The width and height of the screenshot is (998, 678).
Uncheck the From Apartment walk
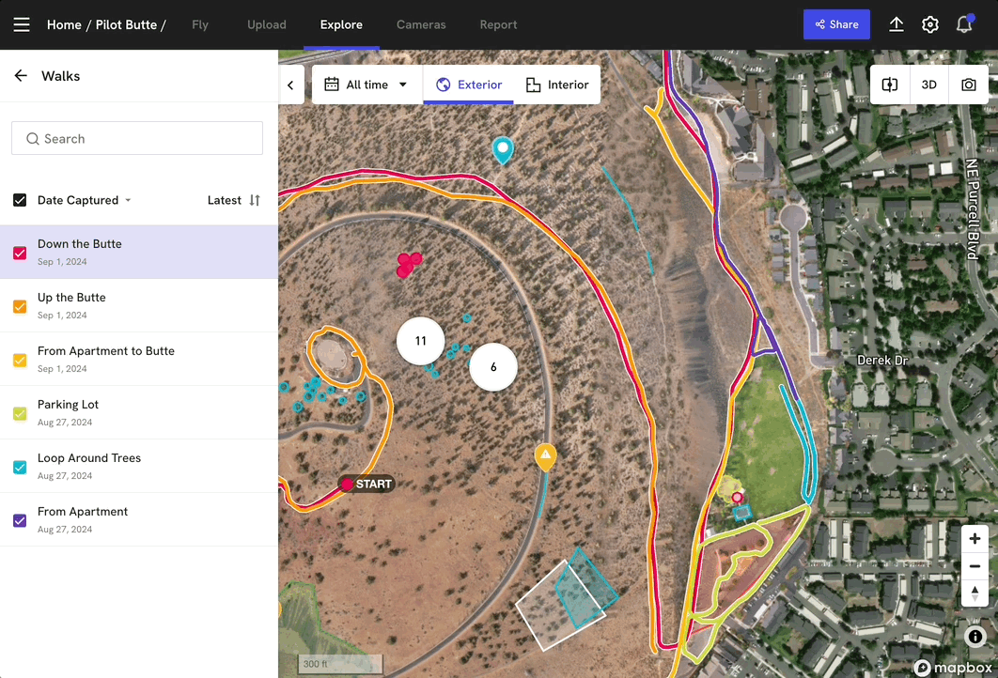[x=20, y=520]
